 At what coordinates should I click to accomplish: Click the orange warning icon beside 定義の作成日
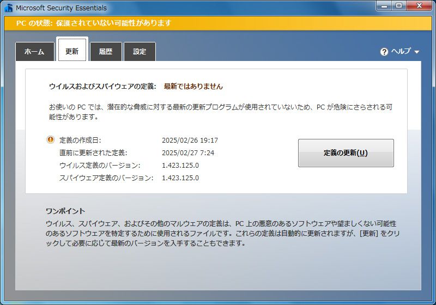(x=51, y=139)
